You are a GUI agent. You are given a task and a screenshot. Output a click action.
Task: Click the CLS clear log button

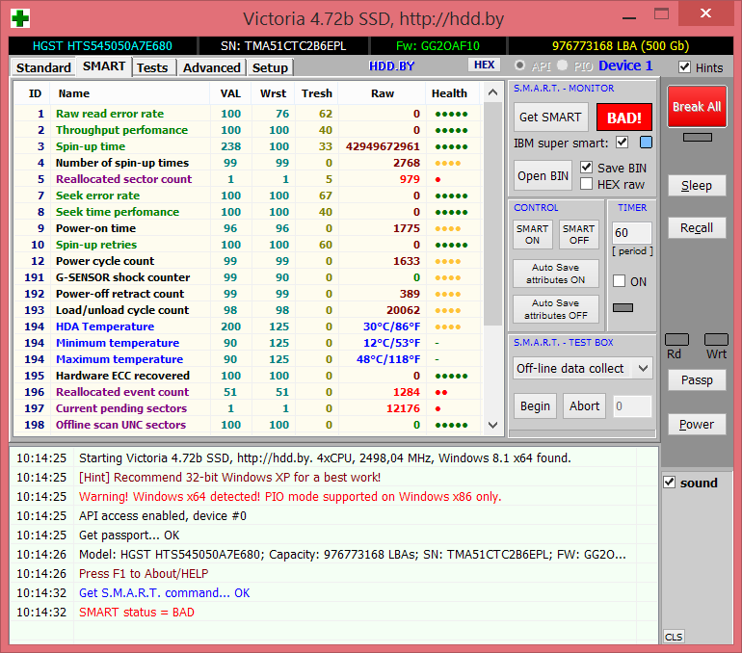[x=674, y=637]
